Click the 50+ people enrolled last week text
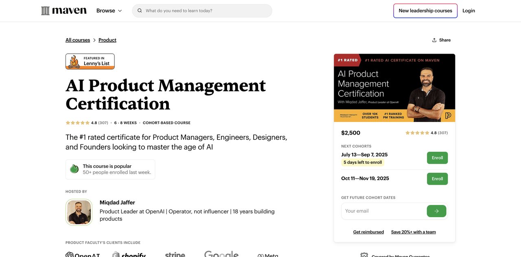The height and width of the screenshot is (257, 521). 117,172
